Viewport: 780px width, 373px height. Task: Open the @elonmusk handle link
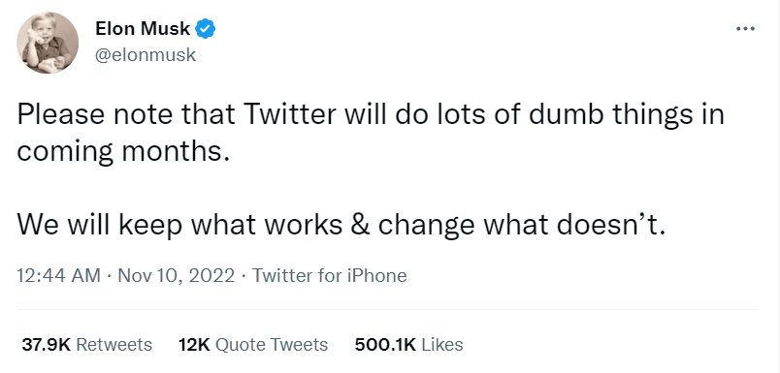[146, 55]
